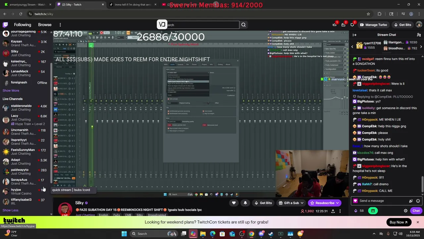Switch to the Silky - Twitch browser tab

[x=80, y=5]
